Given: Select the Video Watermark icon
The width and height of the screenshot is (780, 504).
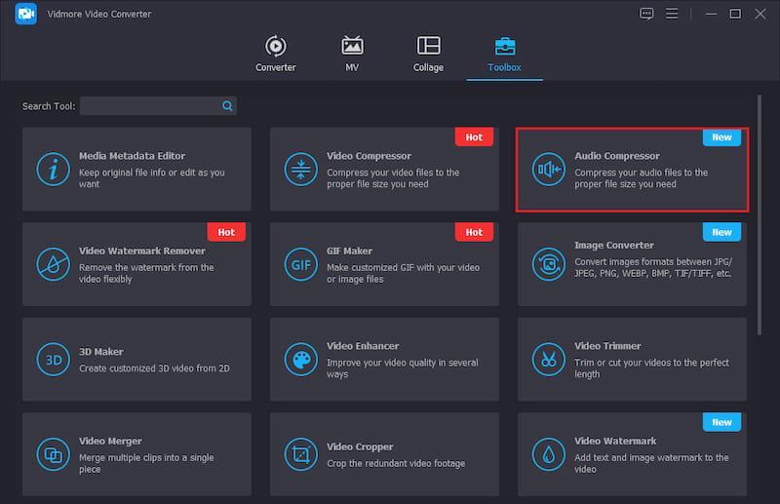Looking at the screenshot, I should pos(548,453).
